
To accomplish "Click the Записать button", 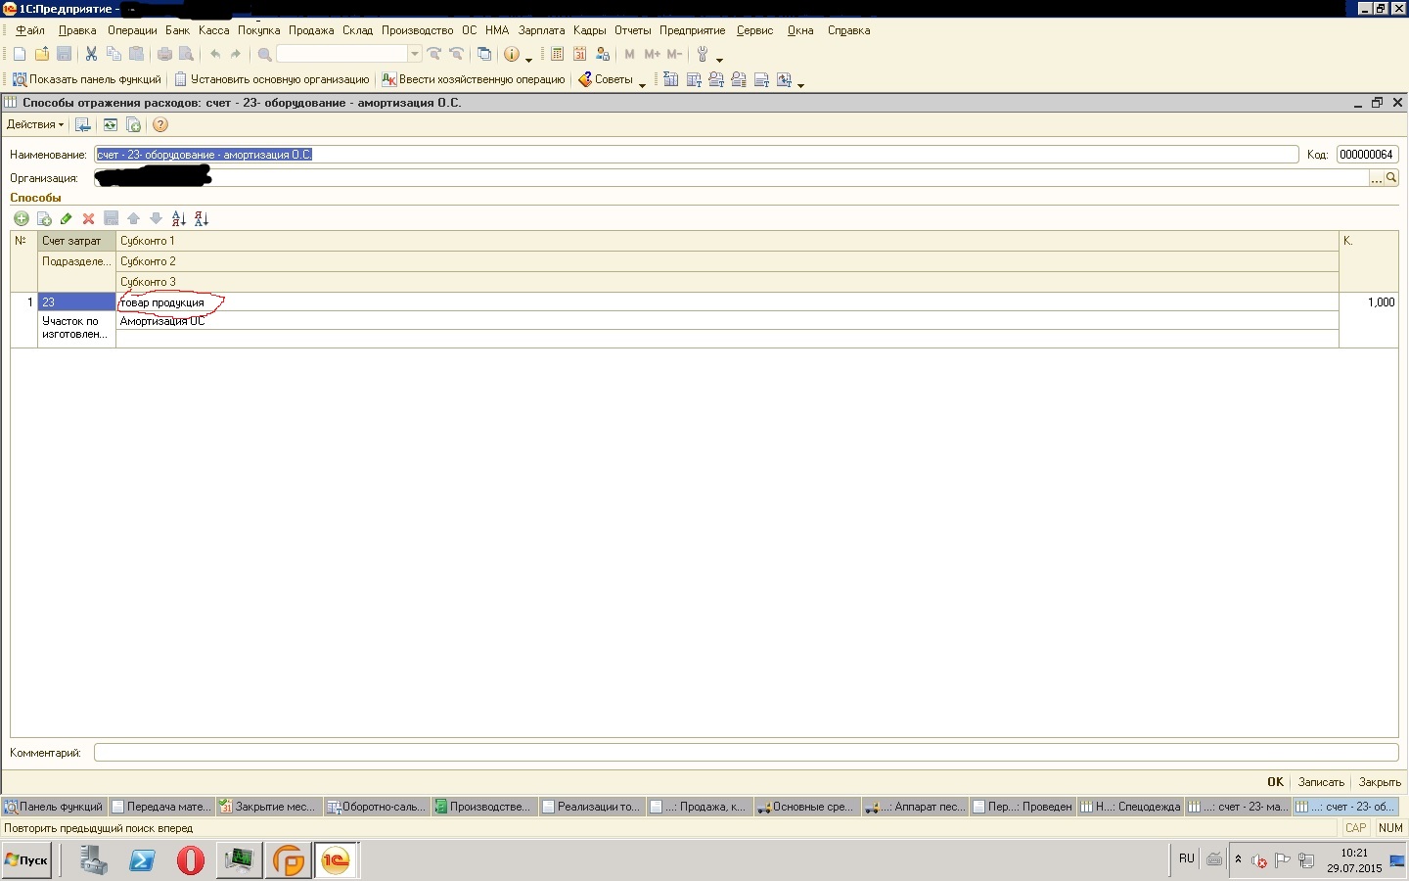I will pos(1320,782).
